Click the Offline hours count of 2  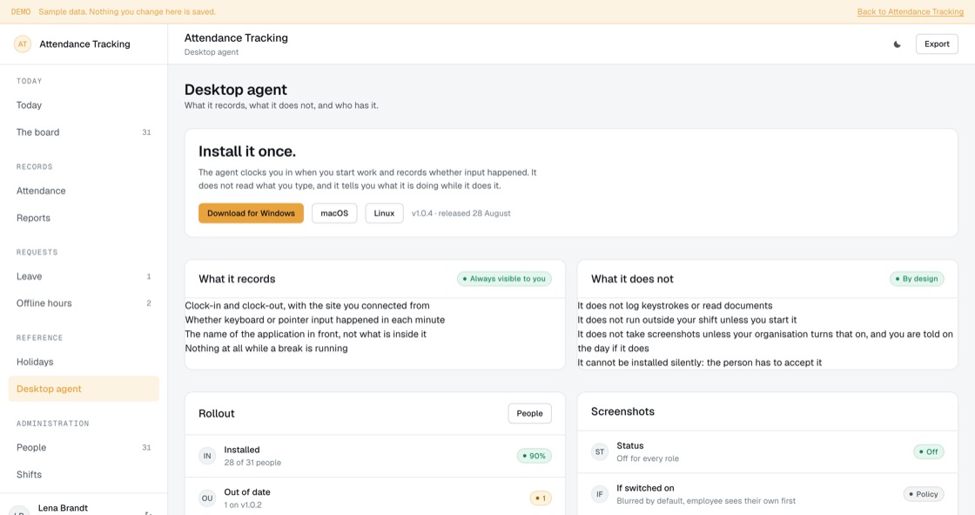coord(149,303)
